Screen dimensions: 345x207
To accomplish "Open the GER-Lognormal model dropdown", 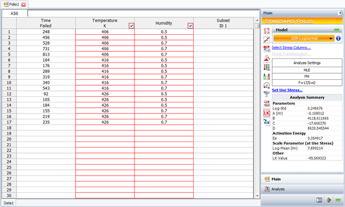I will [x=304, y=39].
